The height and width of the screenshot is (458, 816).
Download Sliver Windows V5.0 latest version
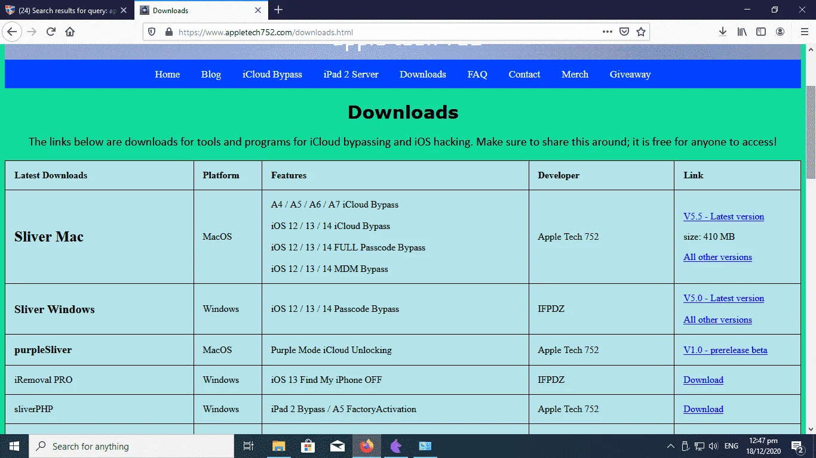pos(723,298)
